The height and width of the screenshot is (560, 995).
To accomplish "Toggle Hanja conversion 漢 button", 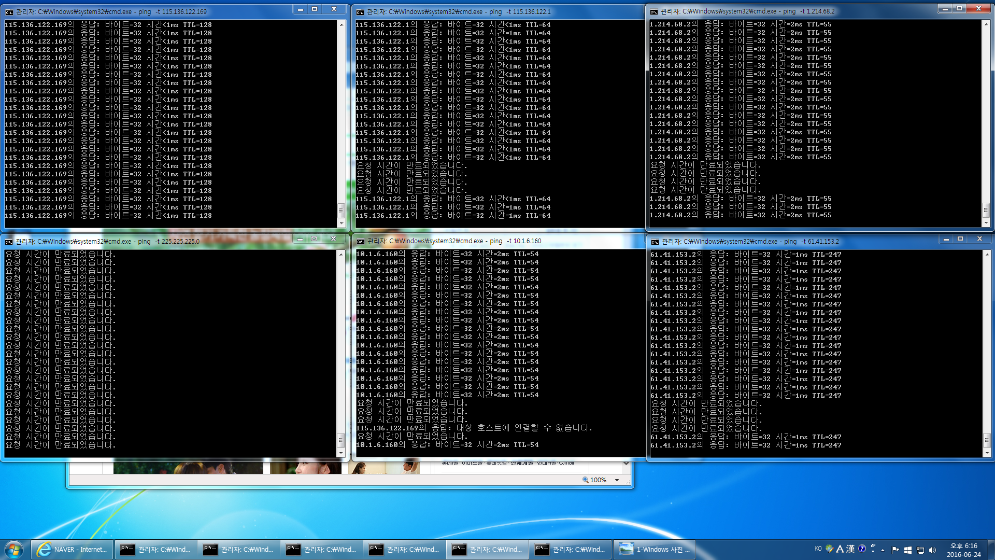I will point(850,549).
